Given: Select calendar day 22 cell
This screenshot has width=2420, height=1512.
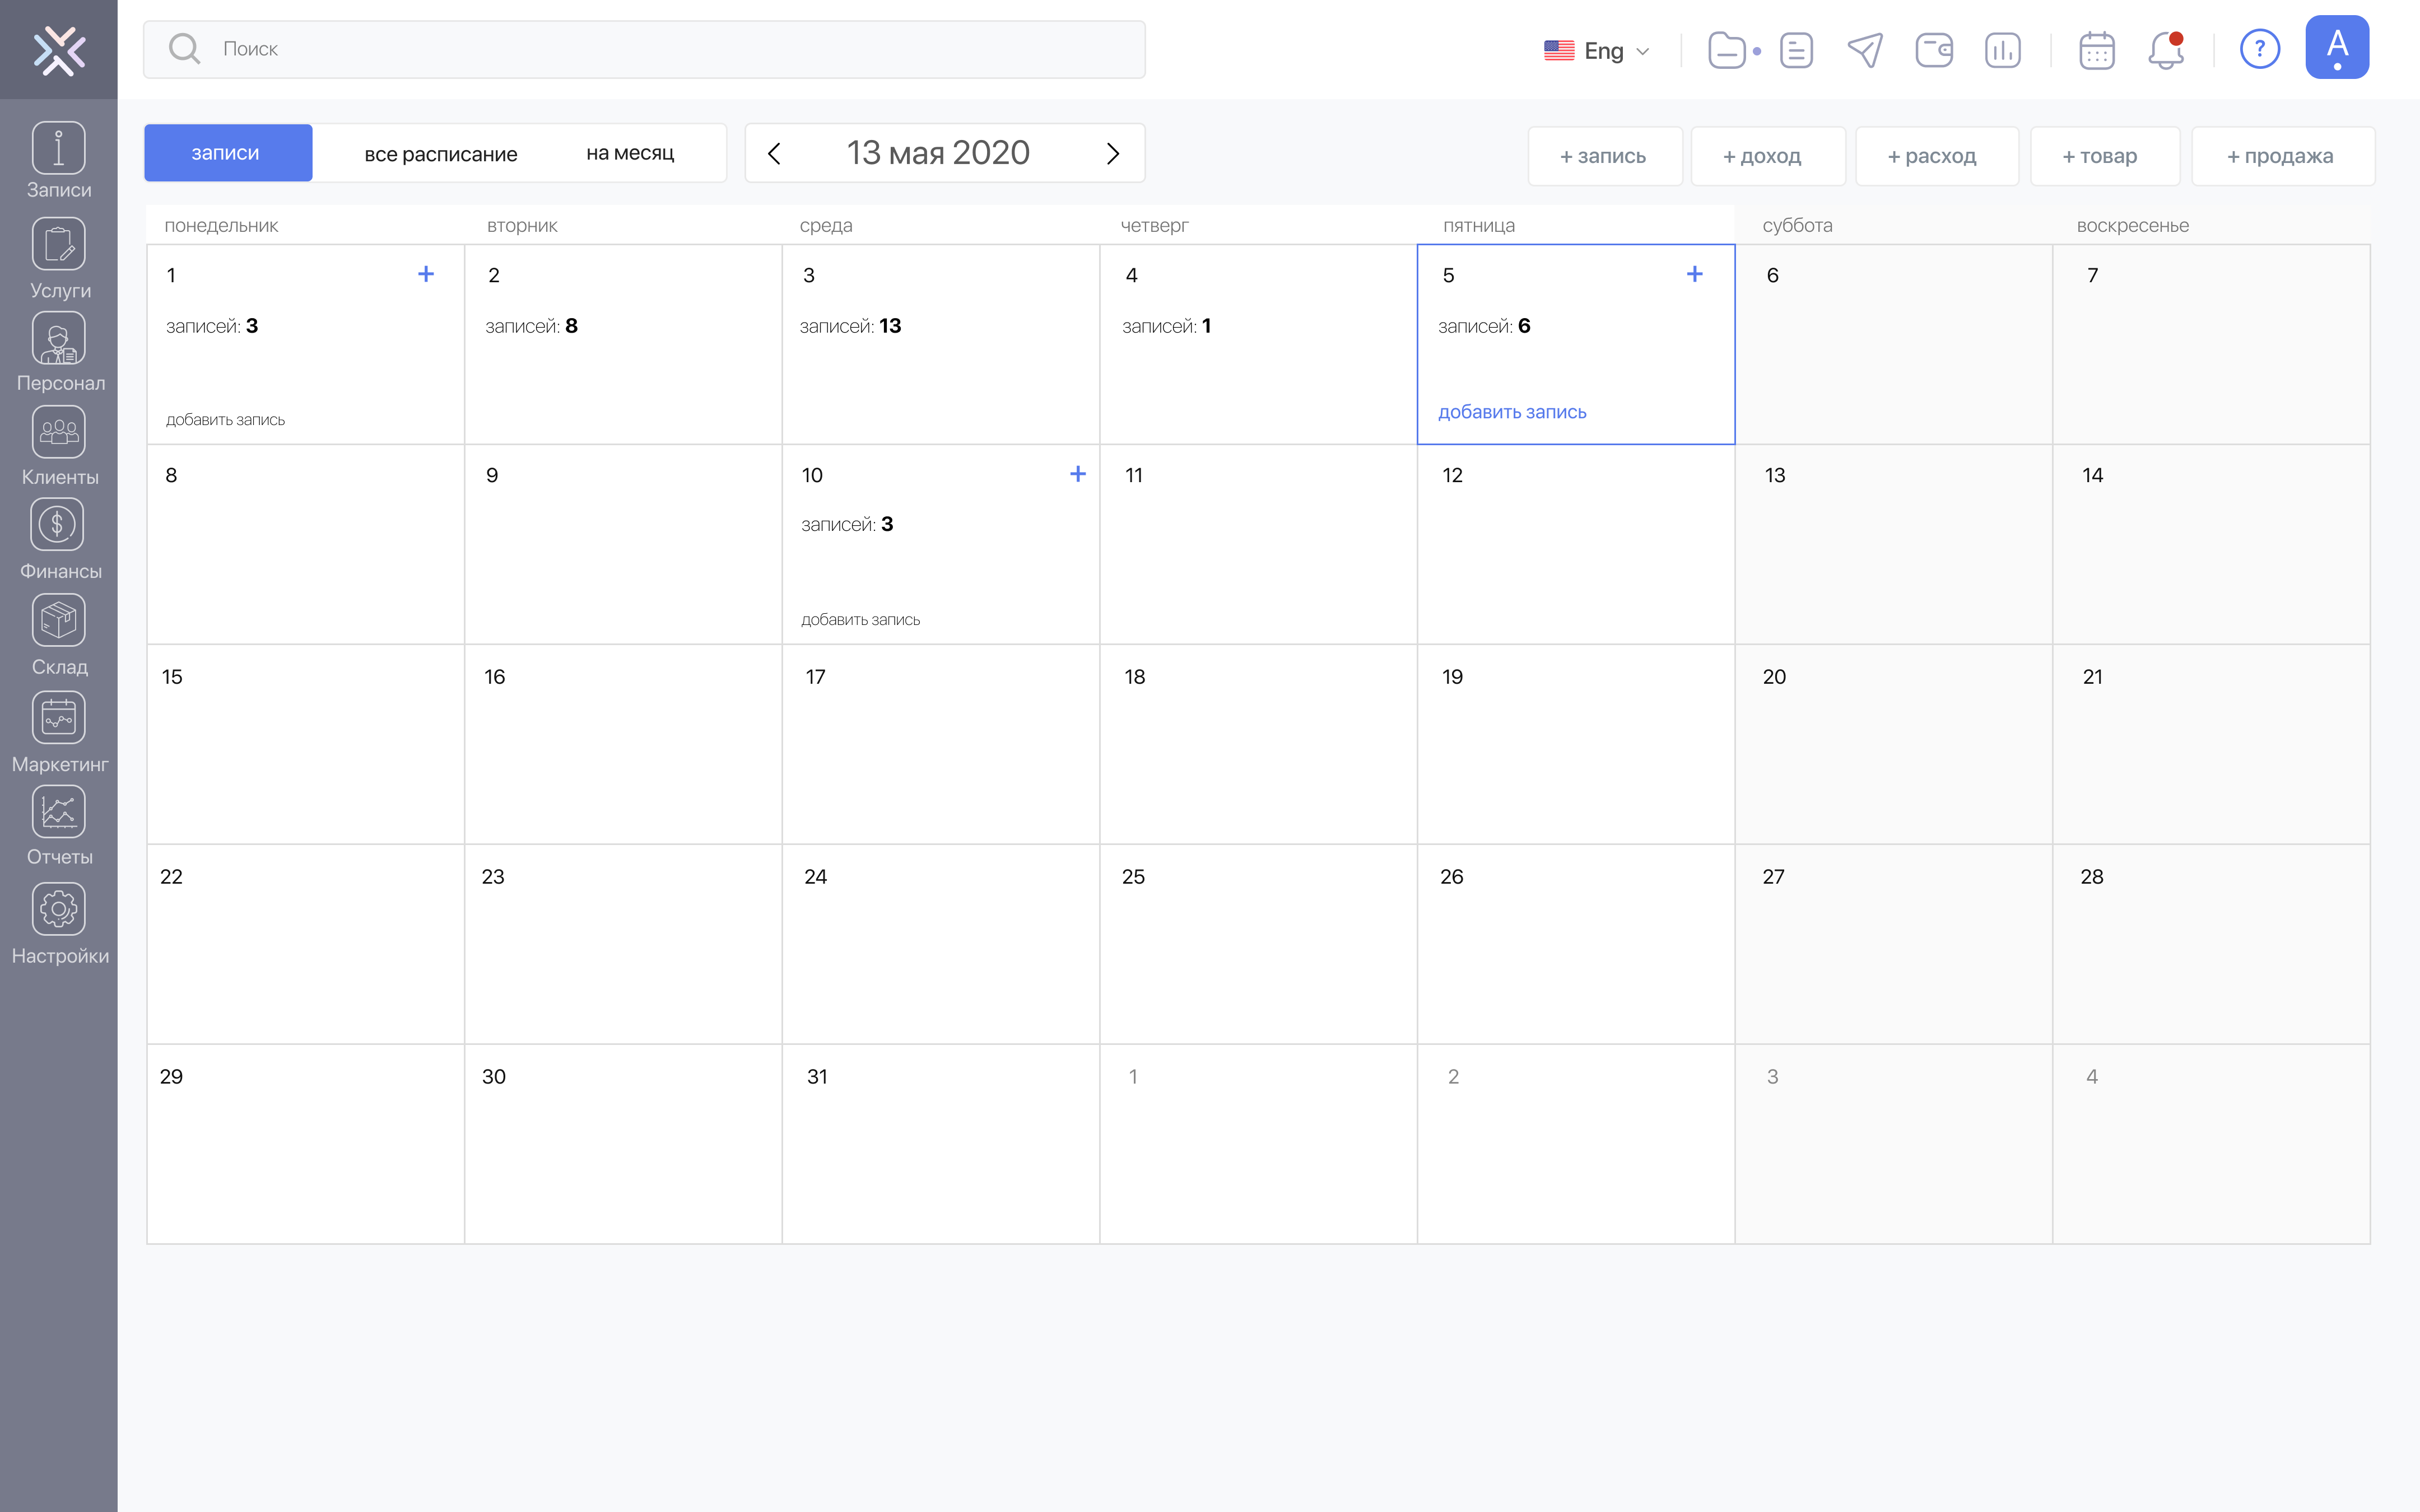Looking at the screenshot, I should [305, 944].
